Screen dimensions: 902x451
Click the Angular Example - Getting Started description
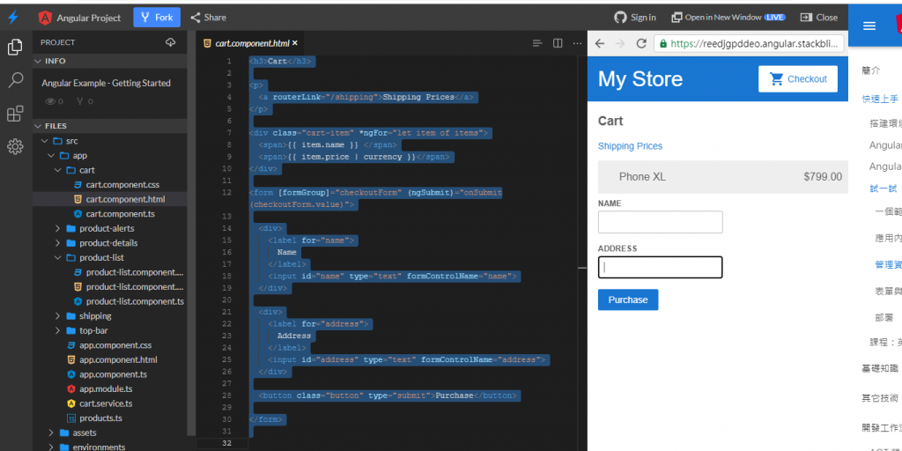(x=106, y=84)
